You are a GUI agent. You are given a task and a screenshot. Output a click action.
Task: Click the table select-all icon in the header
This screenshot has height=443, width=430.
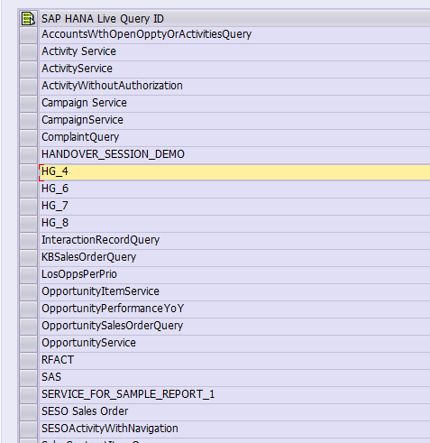(28, 18)
